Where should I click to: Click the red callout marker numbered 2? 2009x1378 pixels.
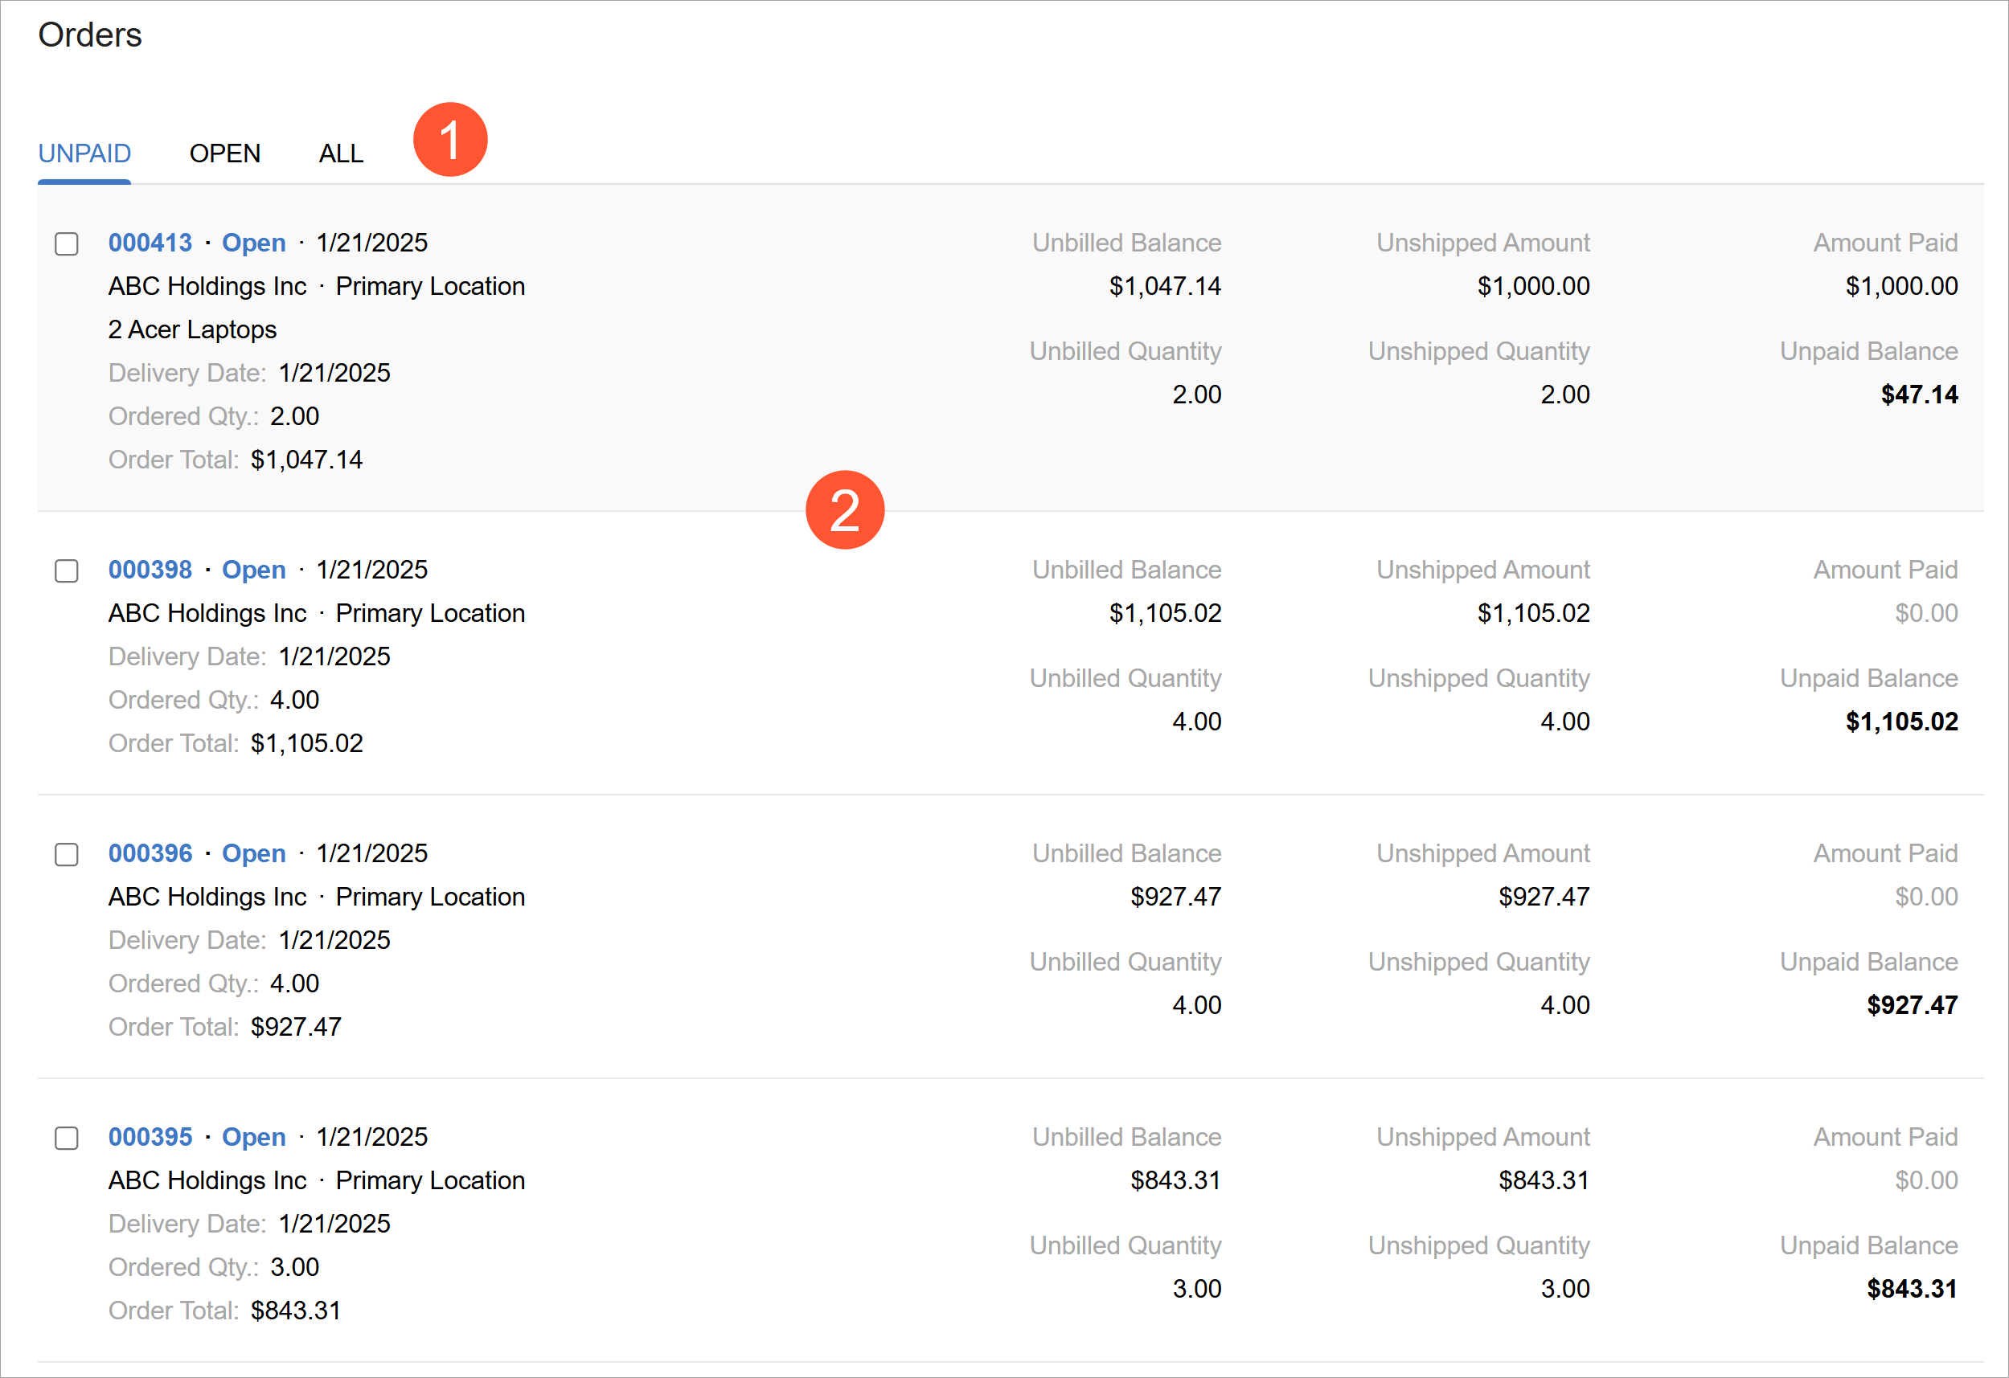point(845,509)
